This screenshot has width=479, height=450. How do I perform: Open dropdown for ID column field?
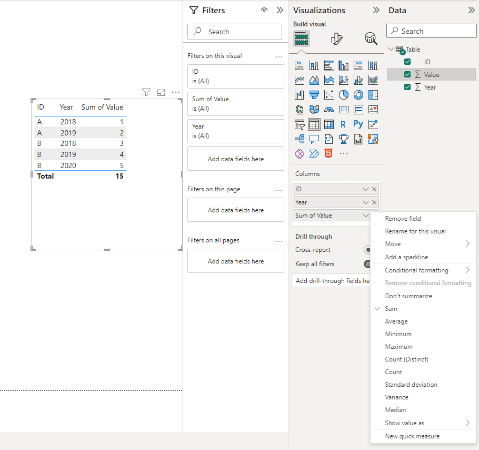coord(366,189)
